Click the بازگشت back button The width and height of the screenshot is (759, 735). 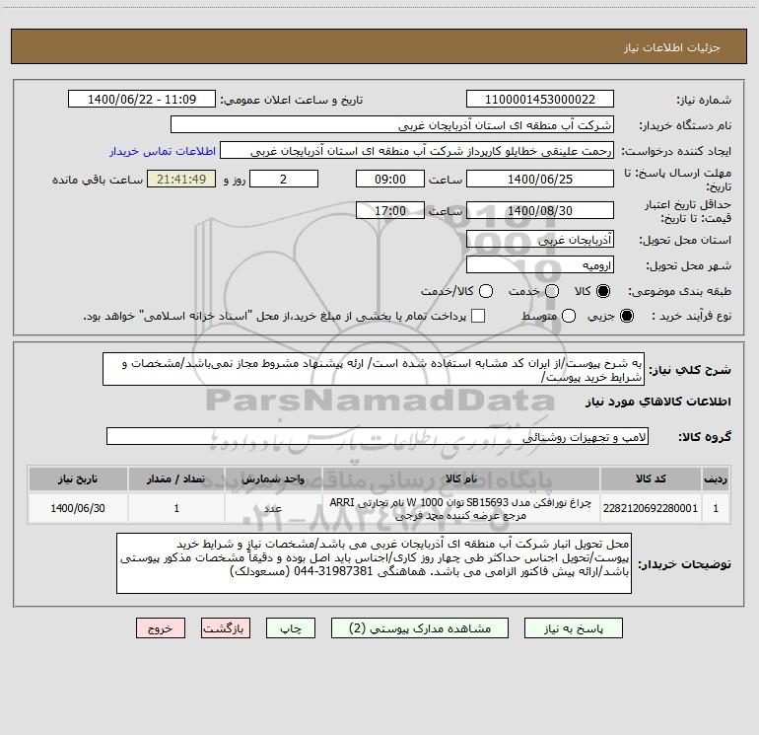tap(226, 628)
